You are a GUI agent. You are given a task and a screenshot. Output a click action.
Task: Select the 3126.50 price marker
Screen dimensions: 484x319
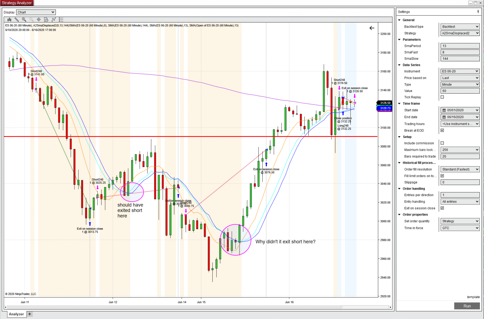pyautogui.click(x=384, y=103)
